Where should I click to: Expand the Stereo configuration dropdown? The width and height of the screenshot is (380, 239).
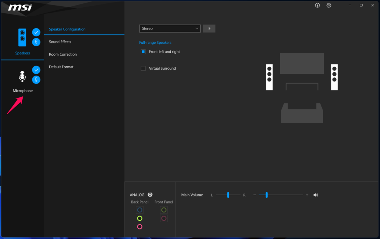[170, 29]
